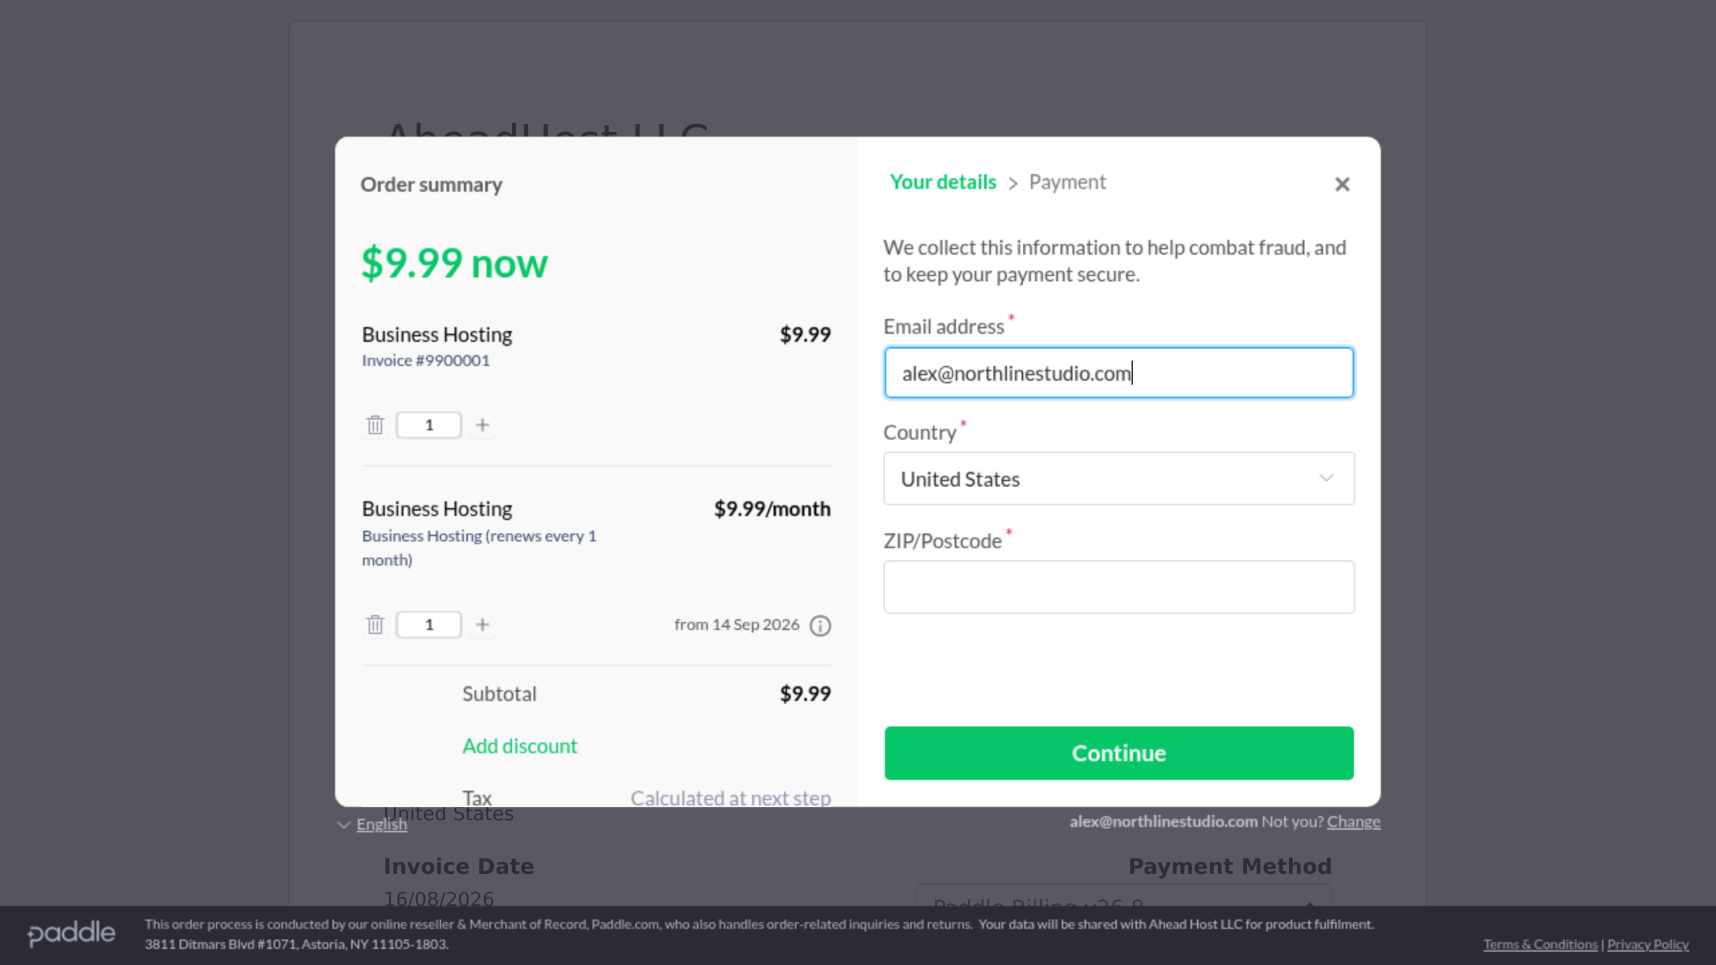Click the chevron beside the English language link
This screenshot has width=1716, height=965.
344,824
